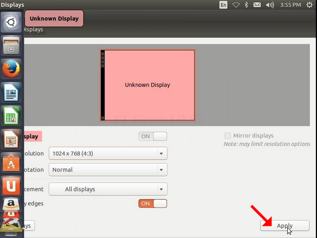Open the Launcher placement All displays dropdown
Image resolution: width=317 pixels, height=238 pixels.
coord(108,189)
